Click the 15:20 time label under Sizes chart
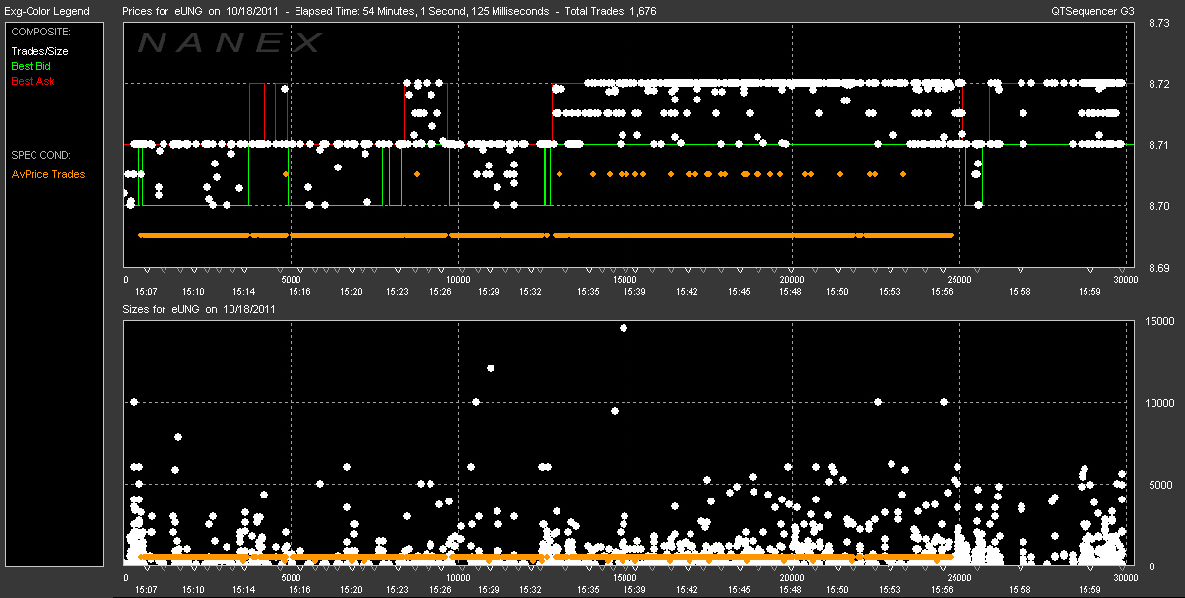This screenshot has height=598, width=1185. click(351, 590)
